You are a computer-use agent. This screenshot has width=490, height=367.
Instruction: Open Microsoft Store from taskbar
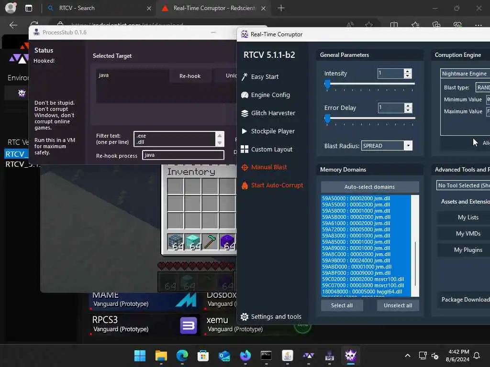pyautogui.click(x=203, y=356)
